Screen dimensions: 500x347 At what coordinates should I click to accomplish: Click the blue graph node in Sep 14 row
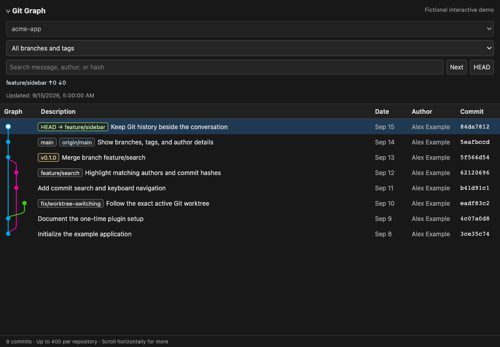pos(8,142)
